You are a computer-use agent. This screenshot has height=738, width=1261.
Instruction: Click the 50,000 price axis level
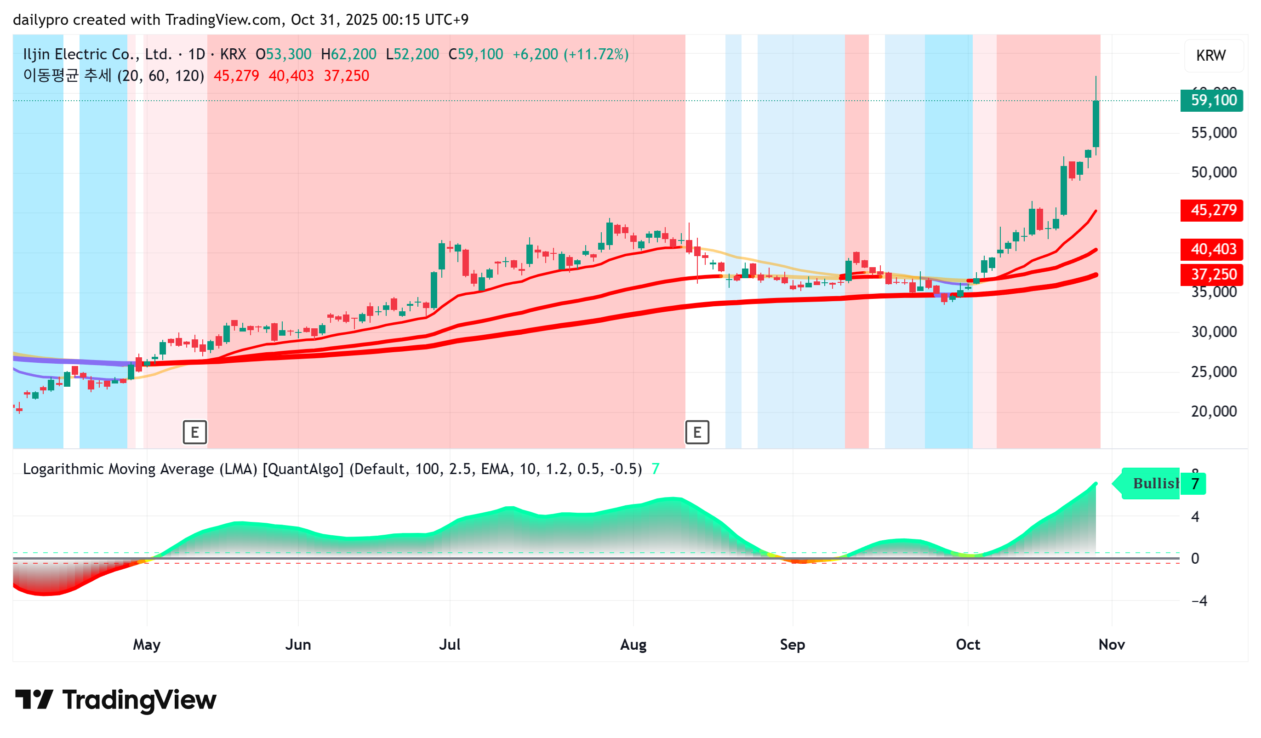point(1214,172)
